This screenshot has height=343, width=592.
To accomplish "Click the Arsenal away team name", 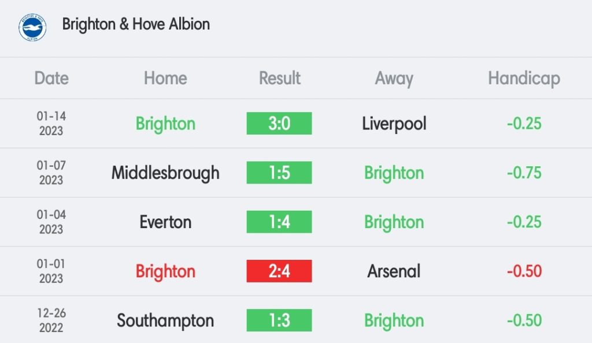I will pyautogui.click(x=394, y=271).
